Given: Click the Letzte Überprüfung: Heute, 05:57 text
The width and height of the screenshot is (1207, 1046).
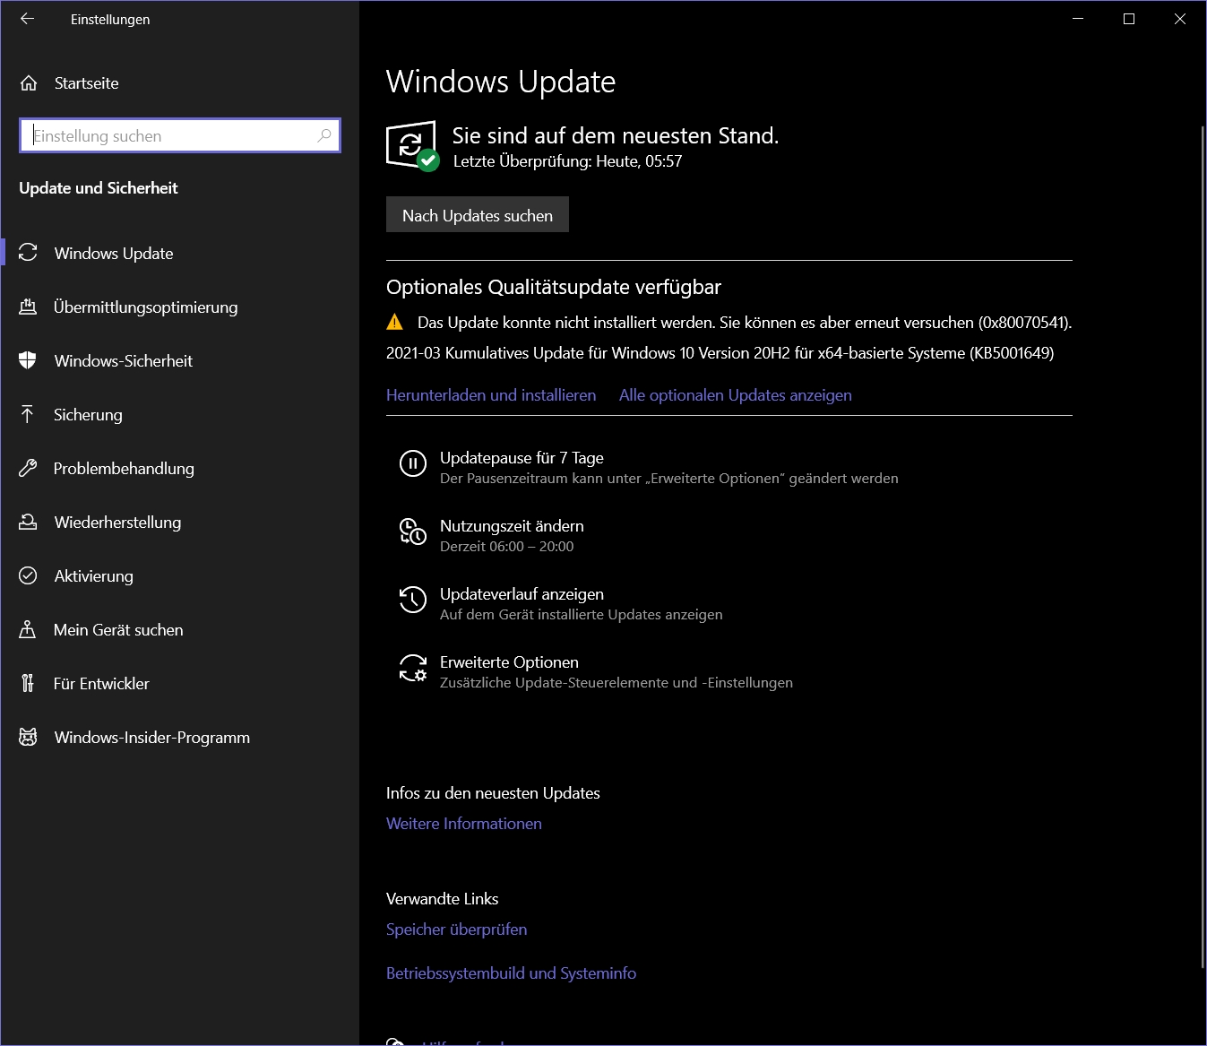Looking at the screenshot, I should tap(568, 161).
